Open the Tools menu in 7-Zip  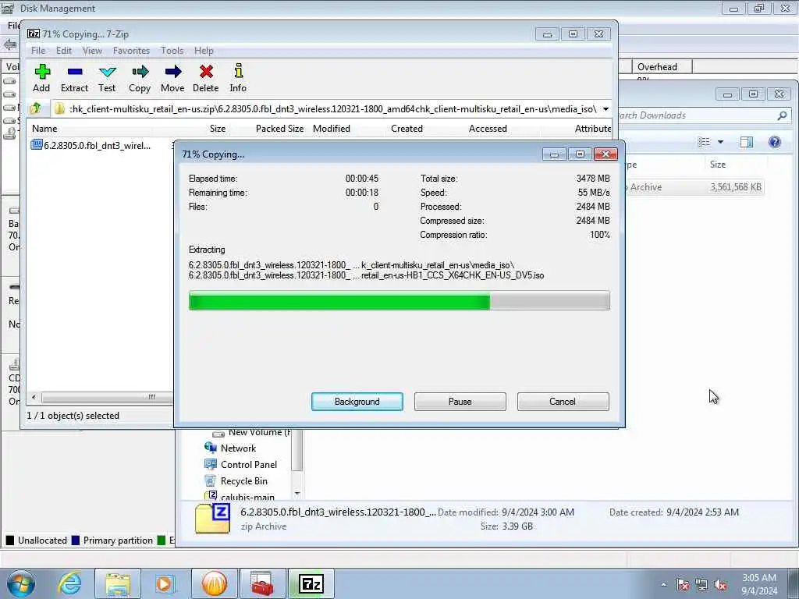click(172, 51)
